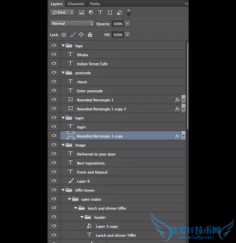This screenshot has width=236, height=243.
Task: Switch to the Channels tab
Action: 76,4
